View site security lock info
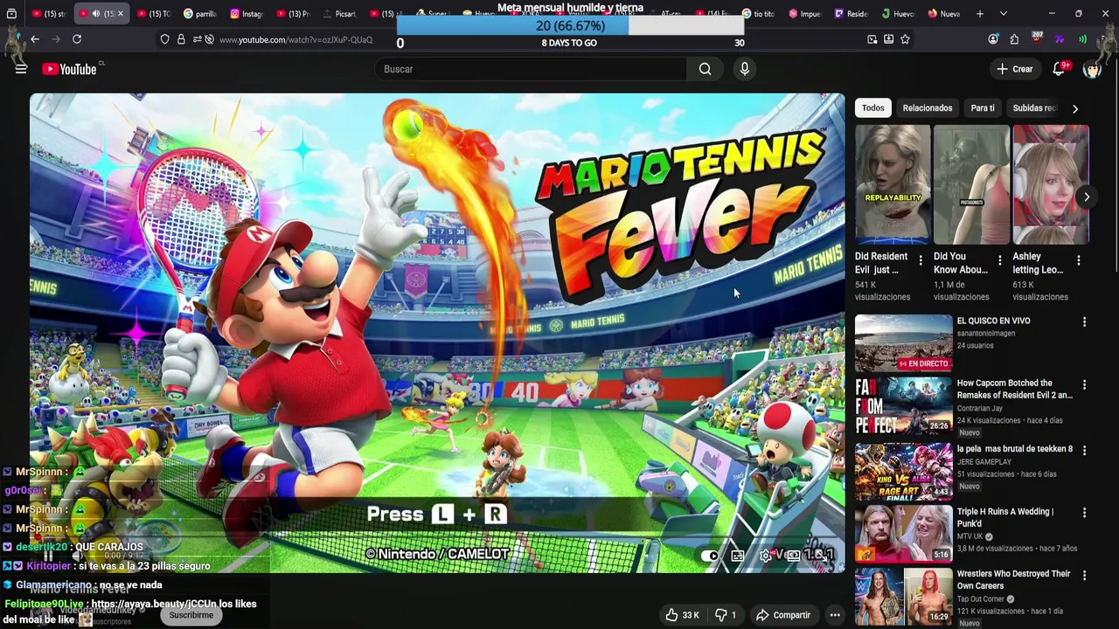1119x629 pixels. tap(181, 39)
